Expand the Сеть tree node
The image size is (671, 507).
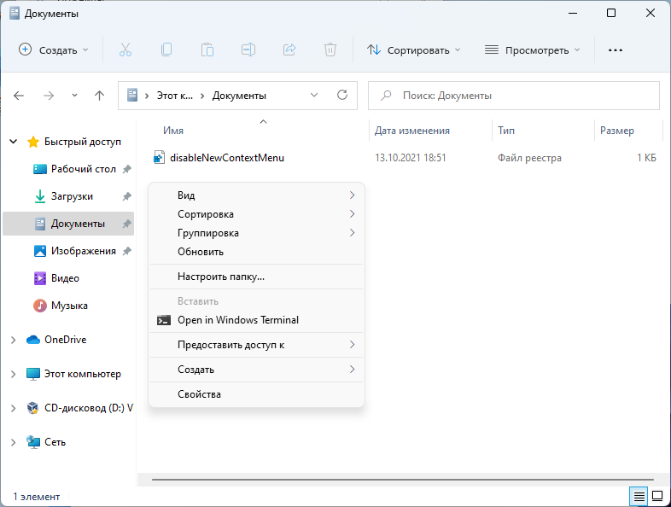coord(14,442)
